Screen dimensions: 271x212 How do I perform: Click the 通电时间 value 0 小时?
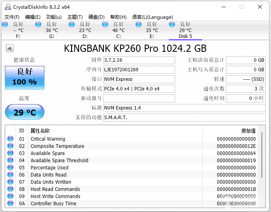(x=246, y=98)
